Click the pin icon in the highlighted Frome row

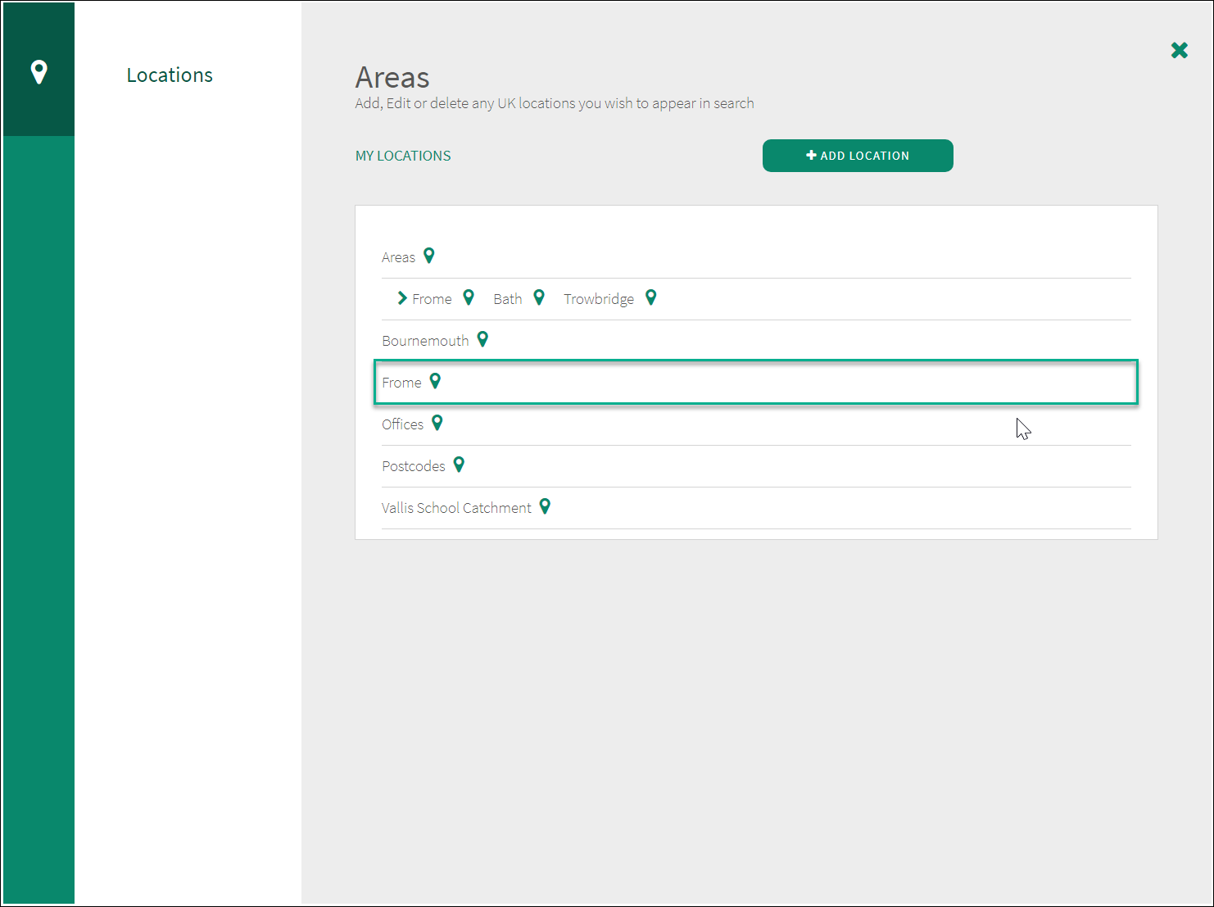click(435, 381)
